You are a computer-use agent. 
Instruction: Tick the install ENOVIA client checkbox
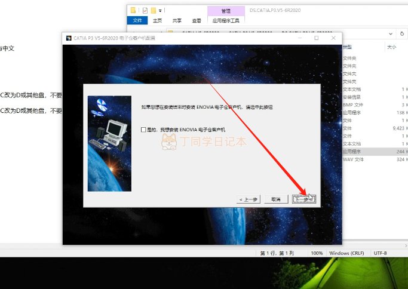143,130
